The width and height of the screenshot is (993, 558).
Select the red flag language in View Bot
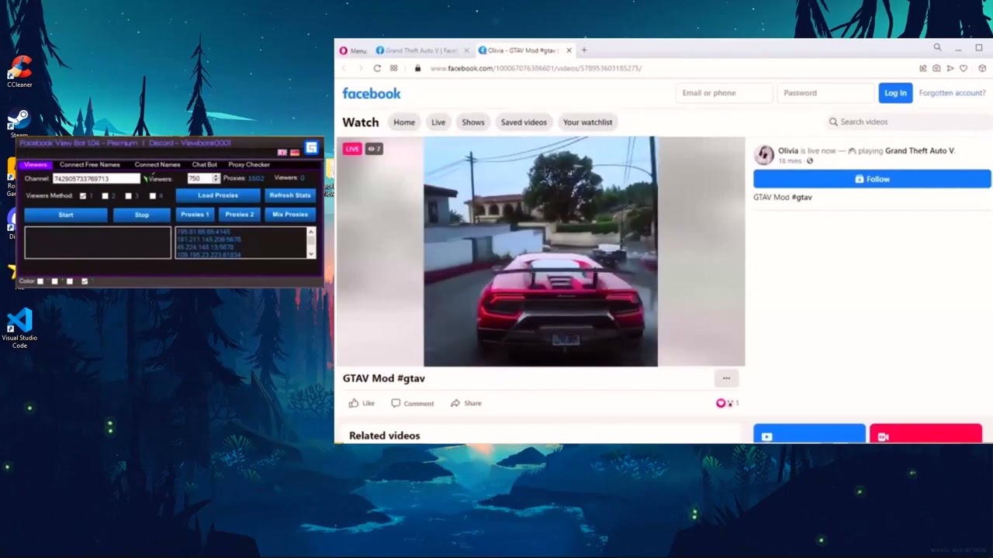[295, 153]
